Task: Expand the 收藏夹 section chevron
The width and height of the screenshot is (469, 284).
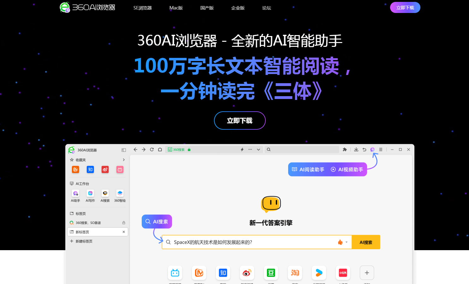Action: tap(124, 160)
